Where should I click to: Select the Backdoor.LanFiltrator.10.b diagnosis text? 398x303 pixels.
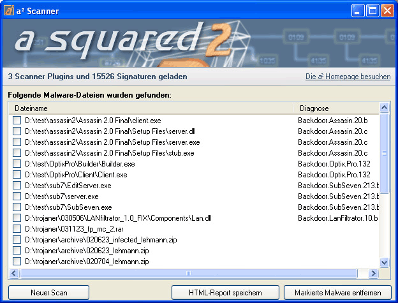point(338,218)
